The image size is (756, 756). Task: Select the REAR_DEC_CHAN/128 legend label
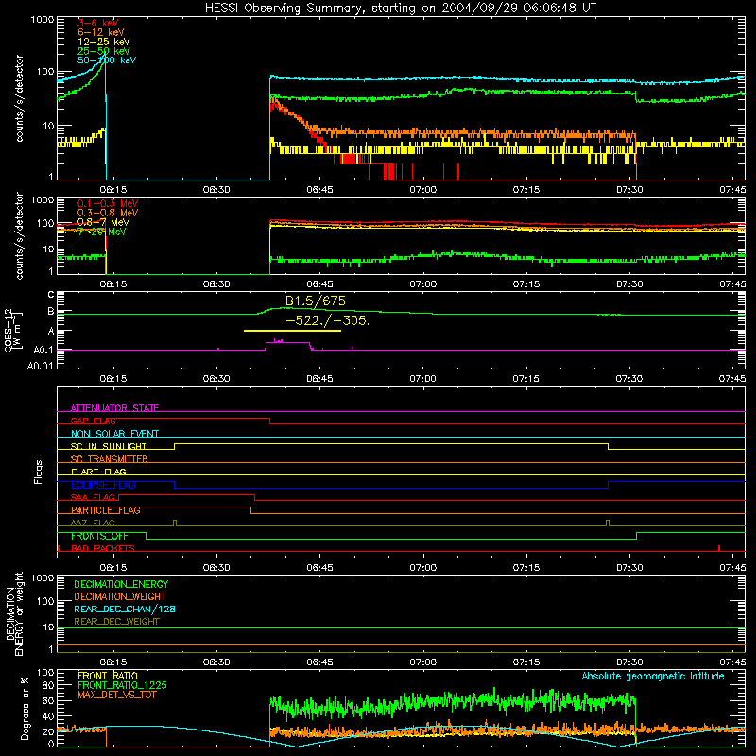pos(125,609)
